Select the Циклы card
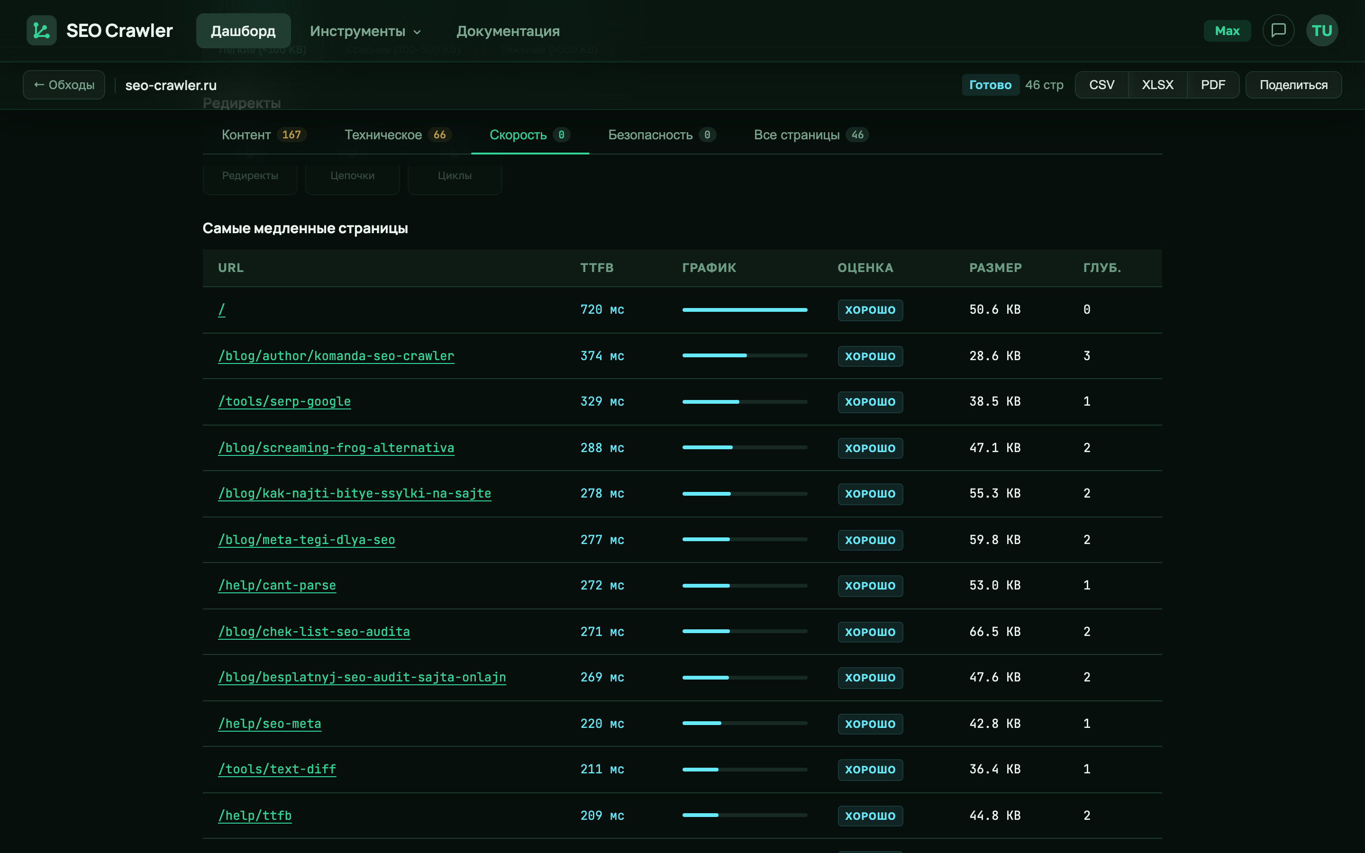The image size is (1365, 853). tap(455, 175)
